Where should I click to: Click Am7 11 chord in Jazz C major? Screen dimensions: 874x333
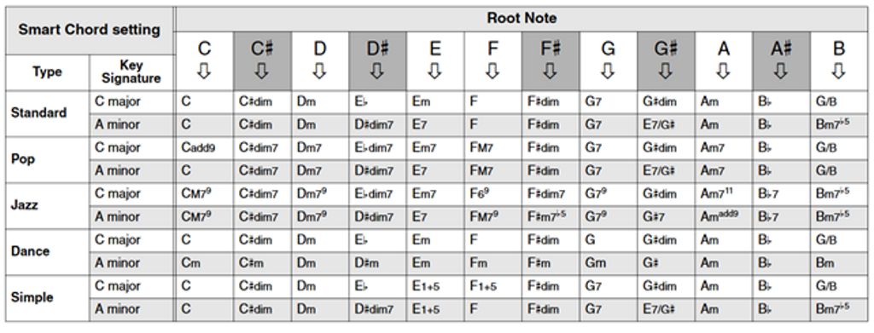pos(719,194)
